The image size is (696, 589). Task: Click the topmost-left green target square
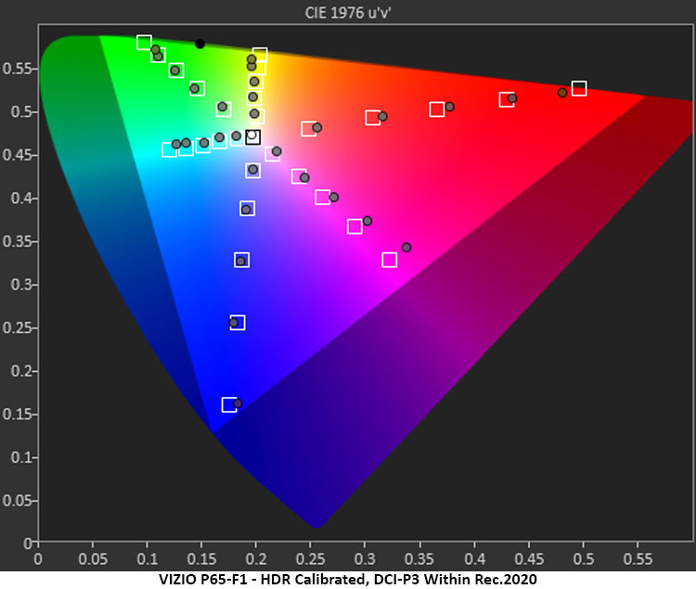(x=144, y=42)
